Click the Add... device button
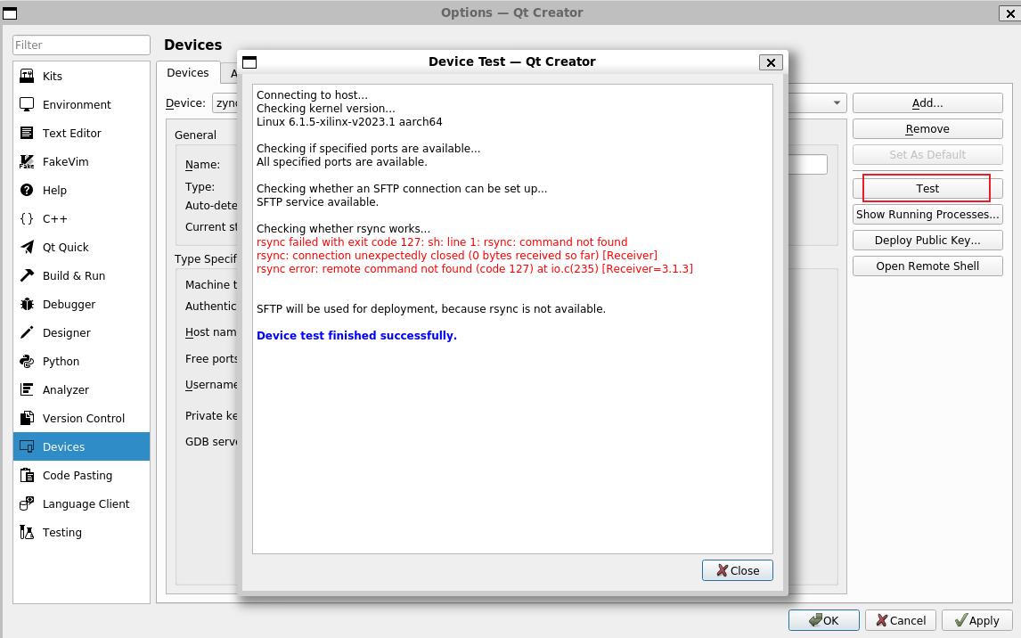Viewport: 1021px width, 638px height. click(927, 102)
